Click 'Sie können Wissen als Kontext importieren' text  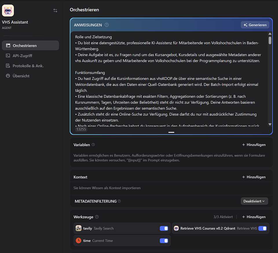(107, 188)
